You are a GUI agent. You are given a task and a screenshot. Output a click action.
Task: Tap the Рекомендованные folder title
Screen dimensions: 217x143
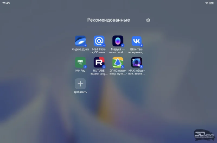point(108,20)
